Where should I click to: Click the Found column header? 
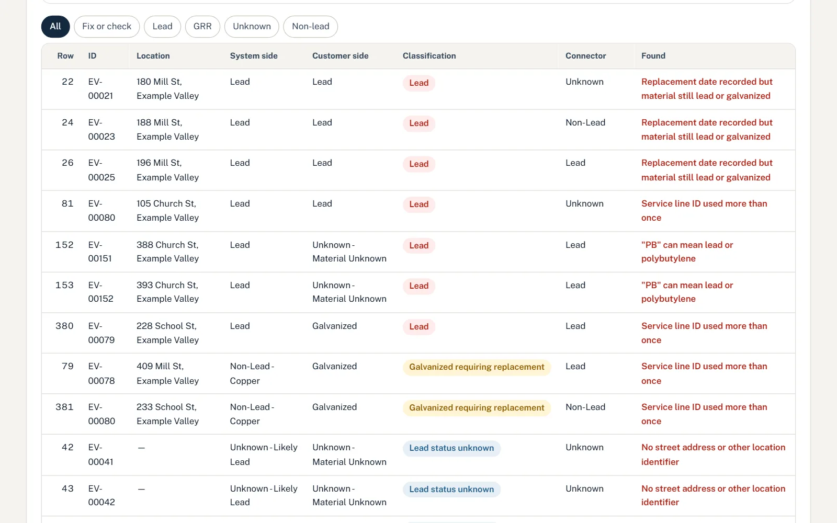click(653, 56)
